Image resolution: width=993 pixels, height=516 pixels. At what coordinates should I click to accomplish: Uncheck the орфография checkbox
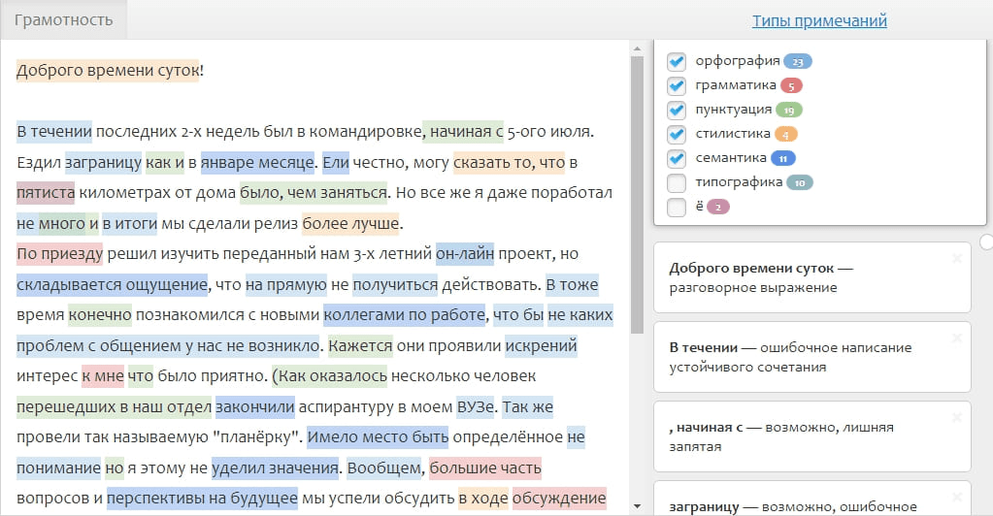click(x=677, y=61)
